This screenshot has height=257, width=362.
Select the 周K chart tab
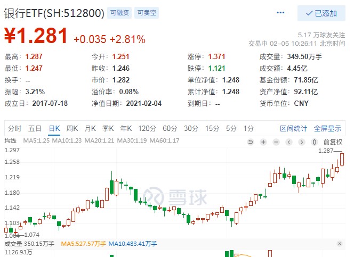(72, 128)
